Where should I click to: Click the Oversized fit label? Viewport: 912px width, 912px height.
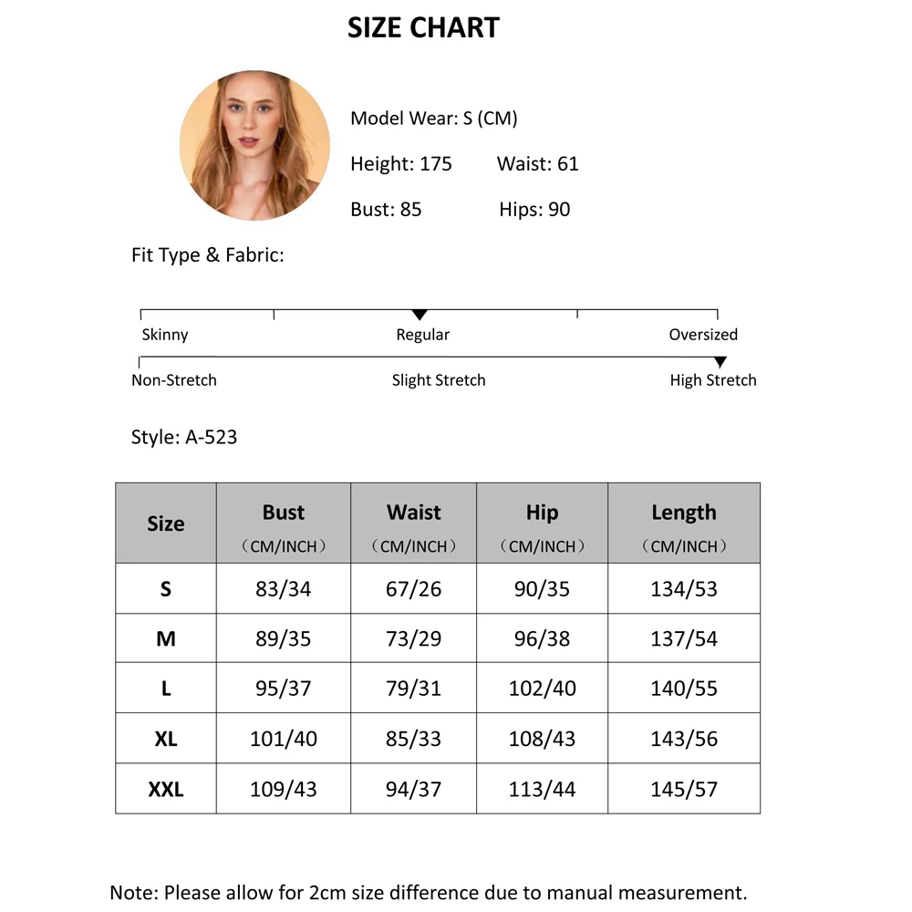(703, 335)
